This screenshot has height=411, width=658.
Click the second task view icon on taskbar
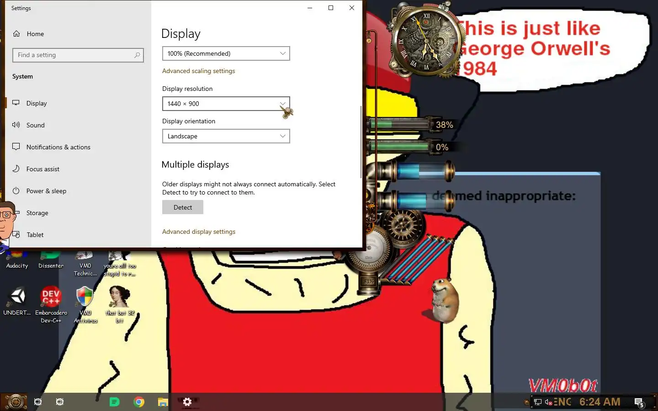[60, 402]
